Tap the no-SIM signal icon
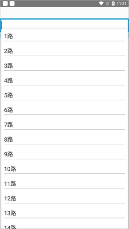This screenshot has width=129, height=229. (107, 4)
